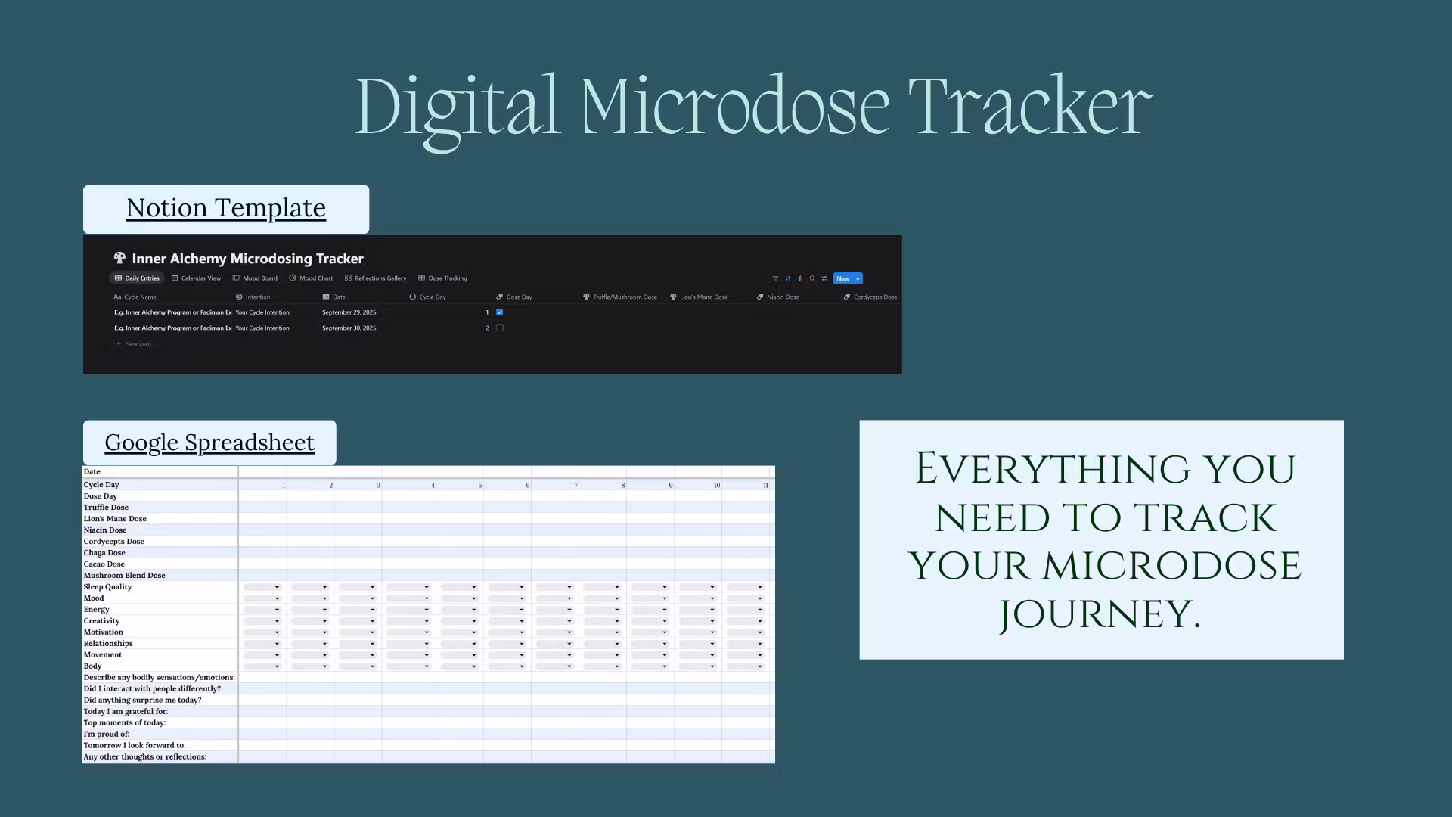The width and height of the screenshot is (1452, 817).
Task: Uncheck Dose Day checkbox for September 29
Action: [499, 312]
